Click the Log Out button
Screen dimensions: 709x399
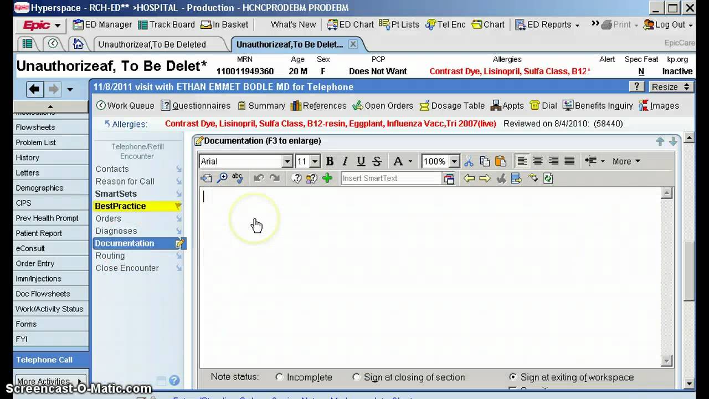pos(665,25)
